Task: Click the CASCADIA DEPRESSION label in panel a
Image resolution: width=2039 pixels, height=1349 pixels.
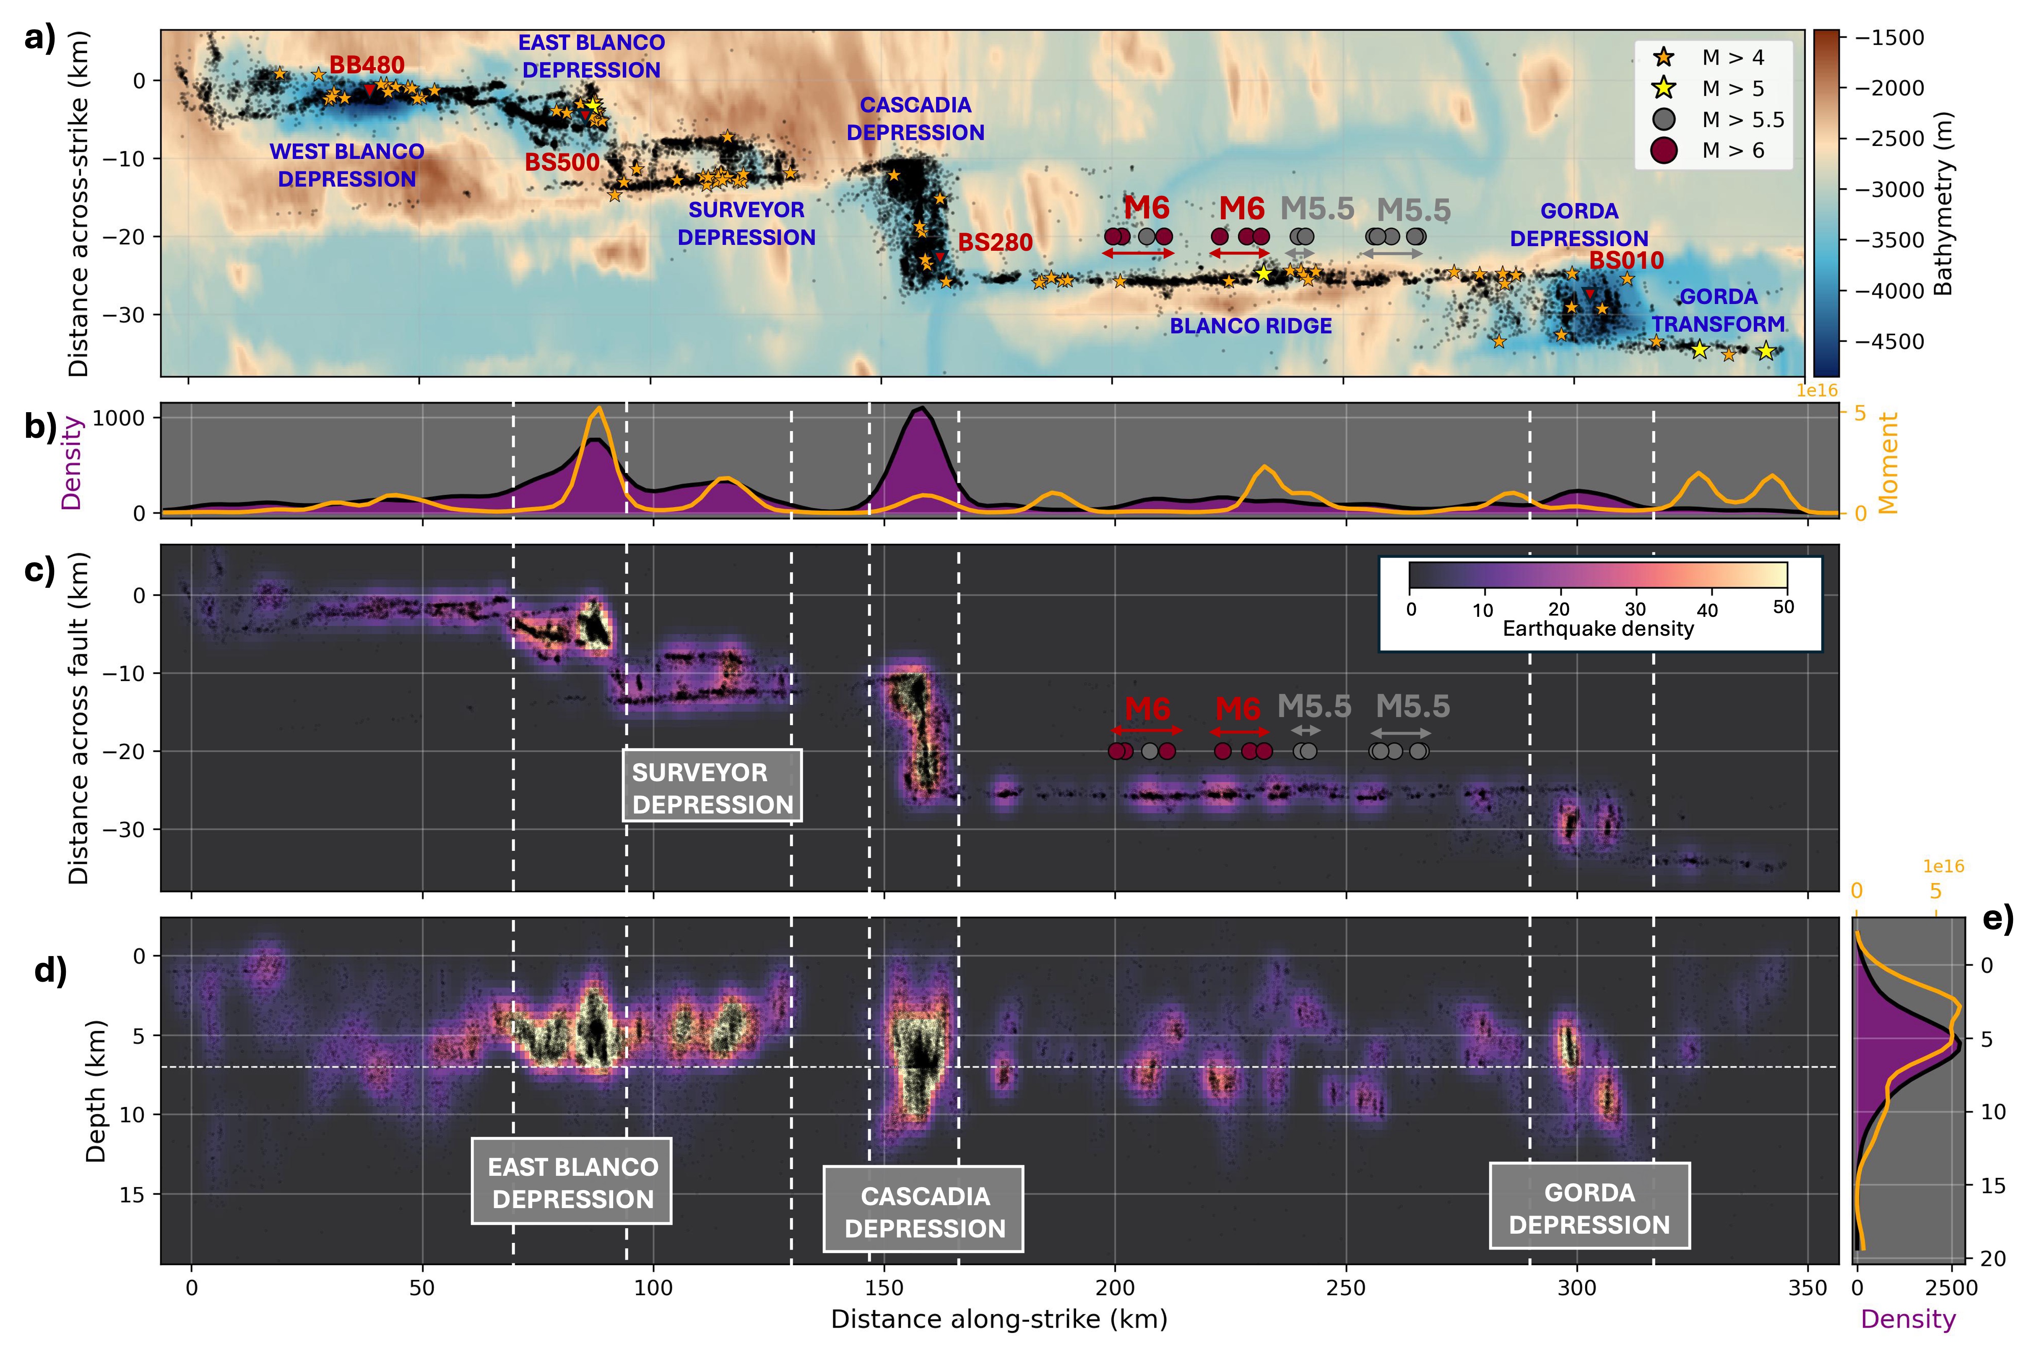Action: pyautogui.click(x=915, y=119)
